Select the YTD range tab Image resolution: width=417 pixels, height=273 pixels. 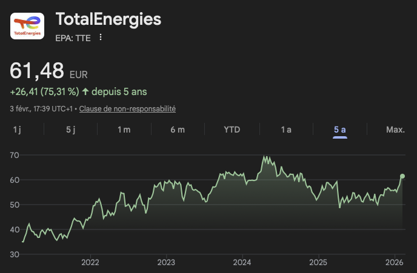pos(232,130)
